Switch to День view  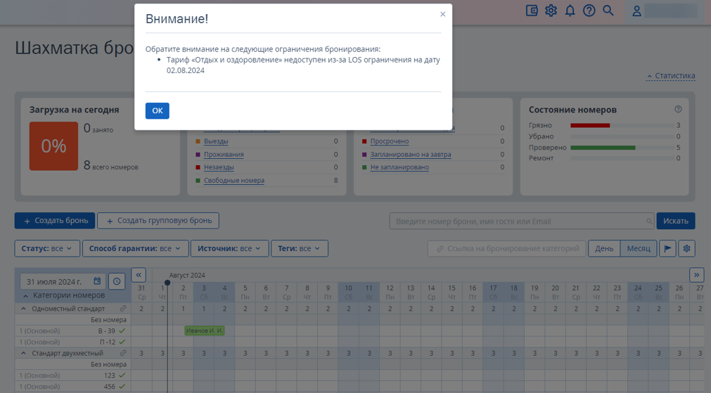[604, 248]
